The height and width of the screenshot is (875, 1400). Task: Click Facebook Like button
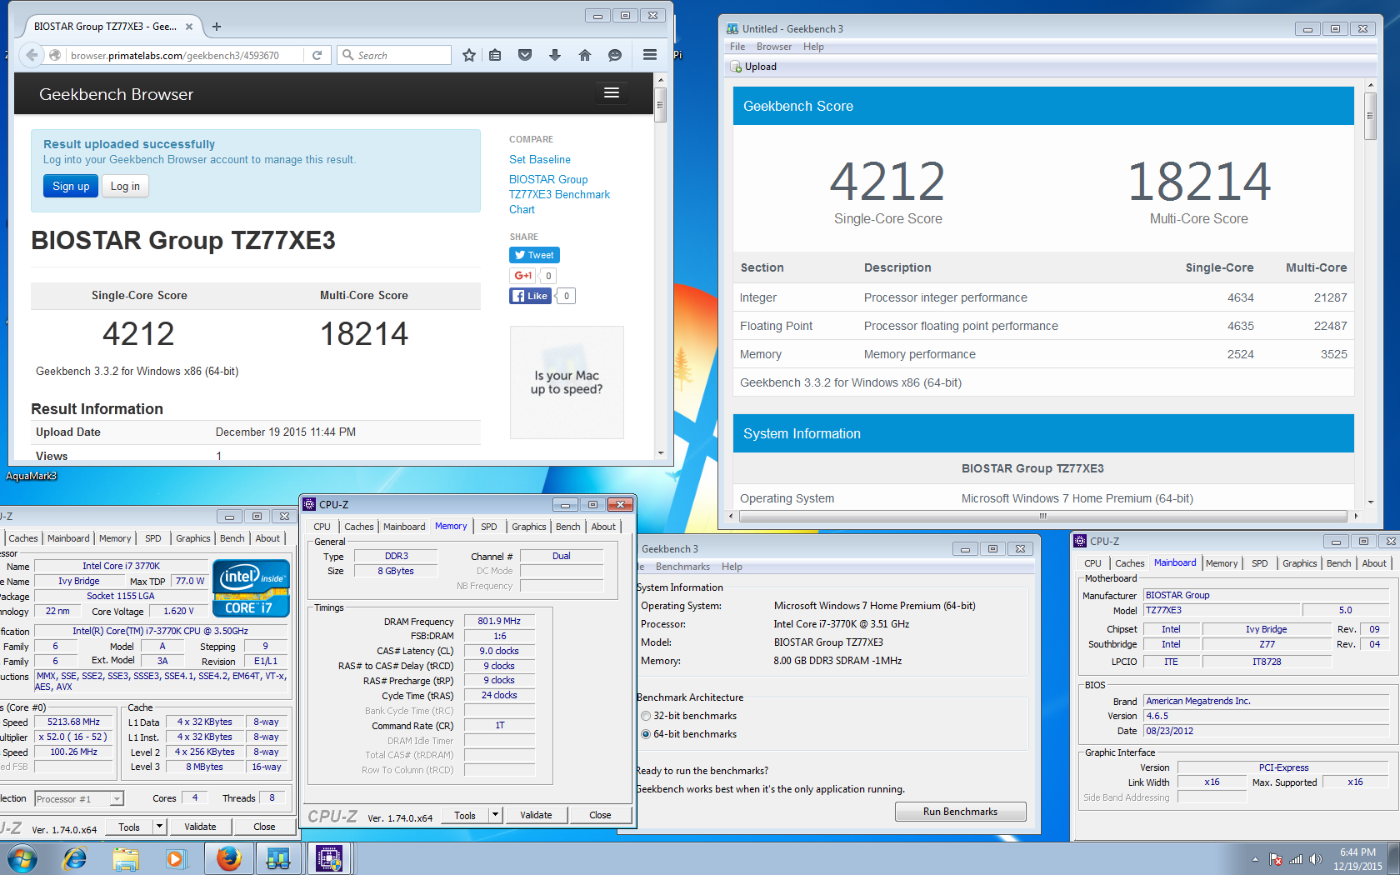(x=530, y=296)
